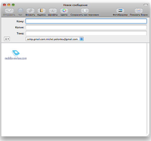Click the account selector stepper arrows
This screenshot has height=141, width=151.
[x=82, y=39]
